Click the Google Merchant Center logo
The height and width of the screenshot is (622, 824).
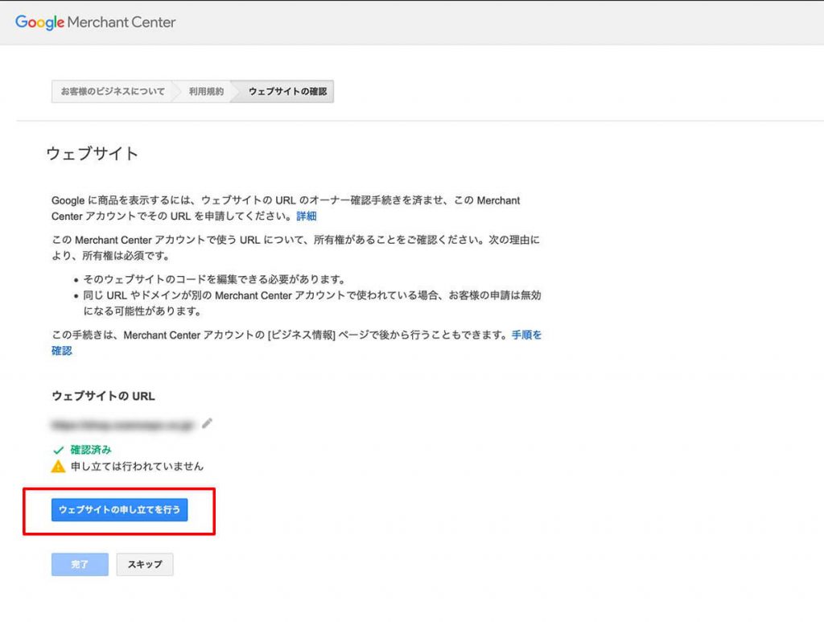point(95,22)
